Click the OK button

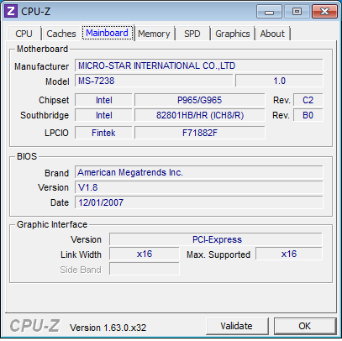(x=305, y=326)
